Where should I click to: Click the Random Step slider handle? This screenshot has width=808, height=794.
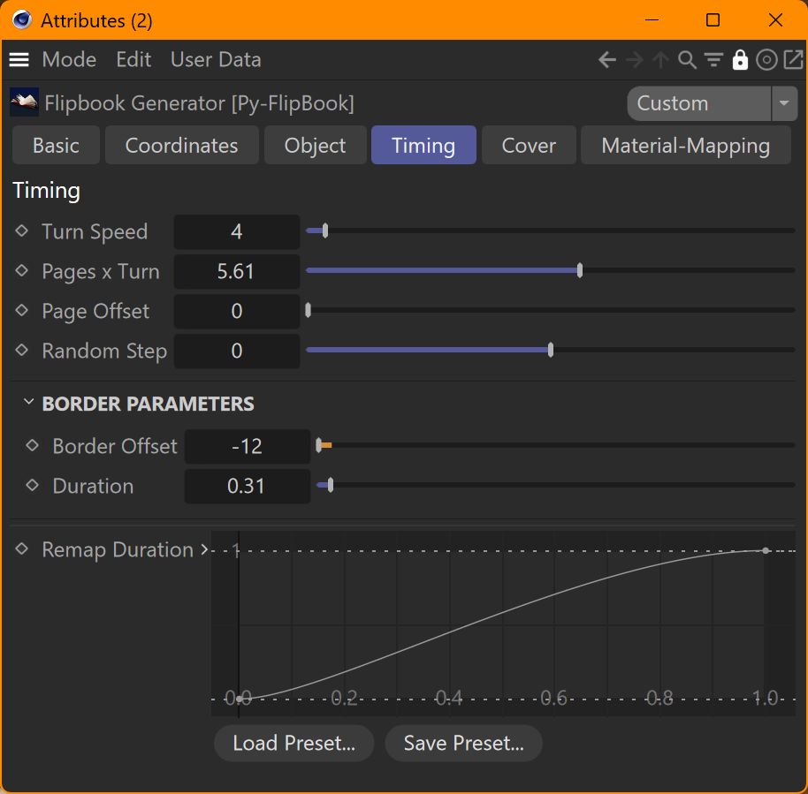[x=551, y=350]
